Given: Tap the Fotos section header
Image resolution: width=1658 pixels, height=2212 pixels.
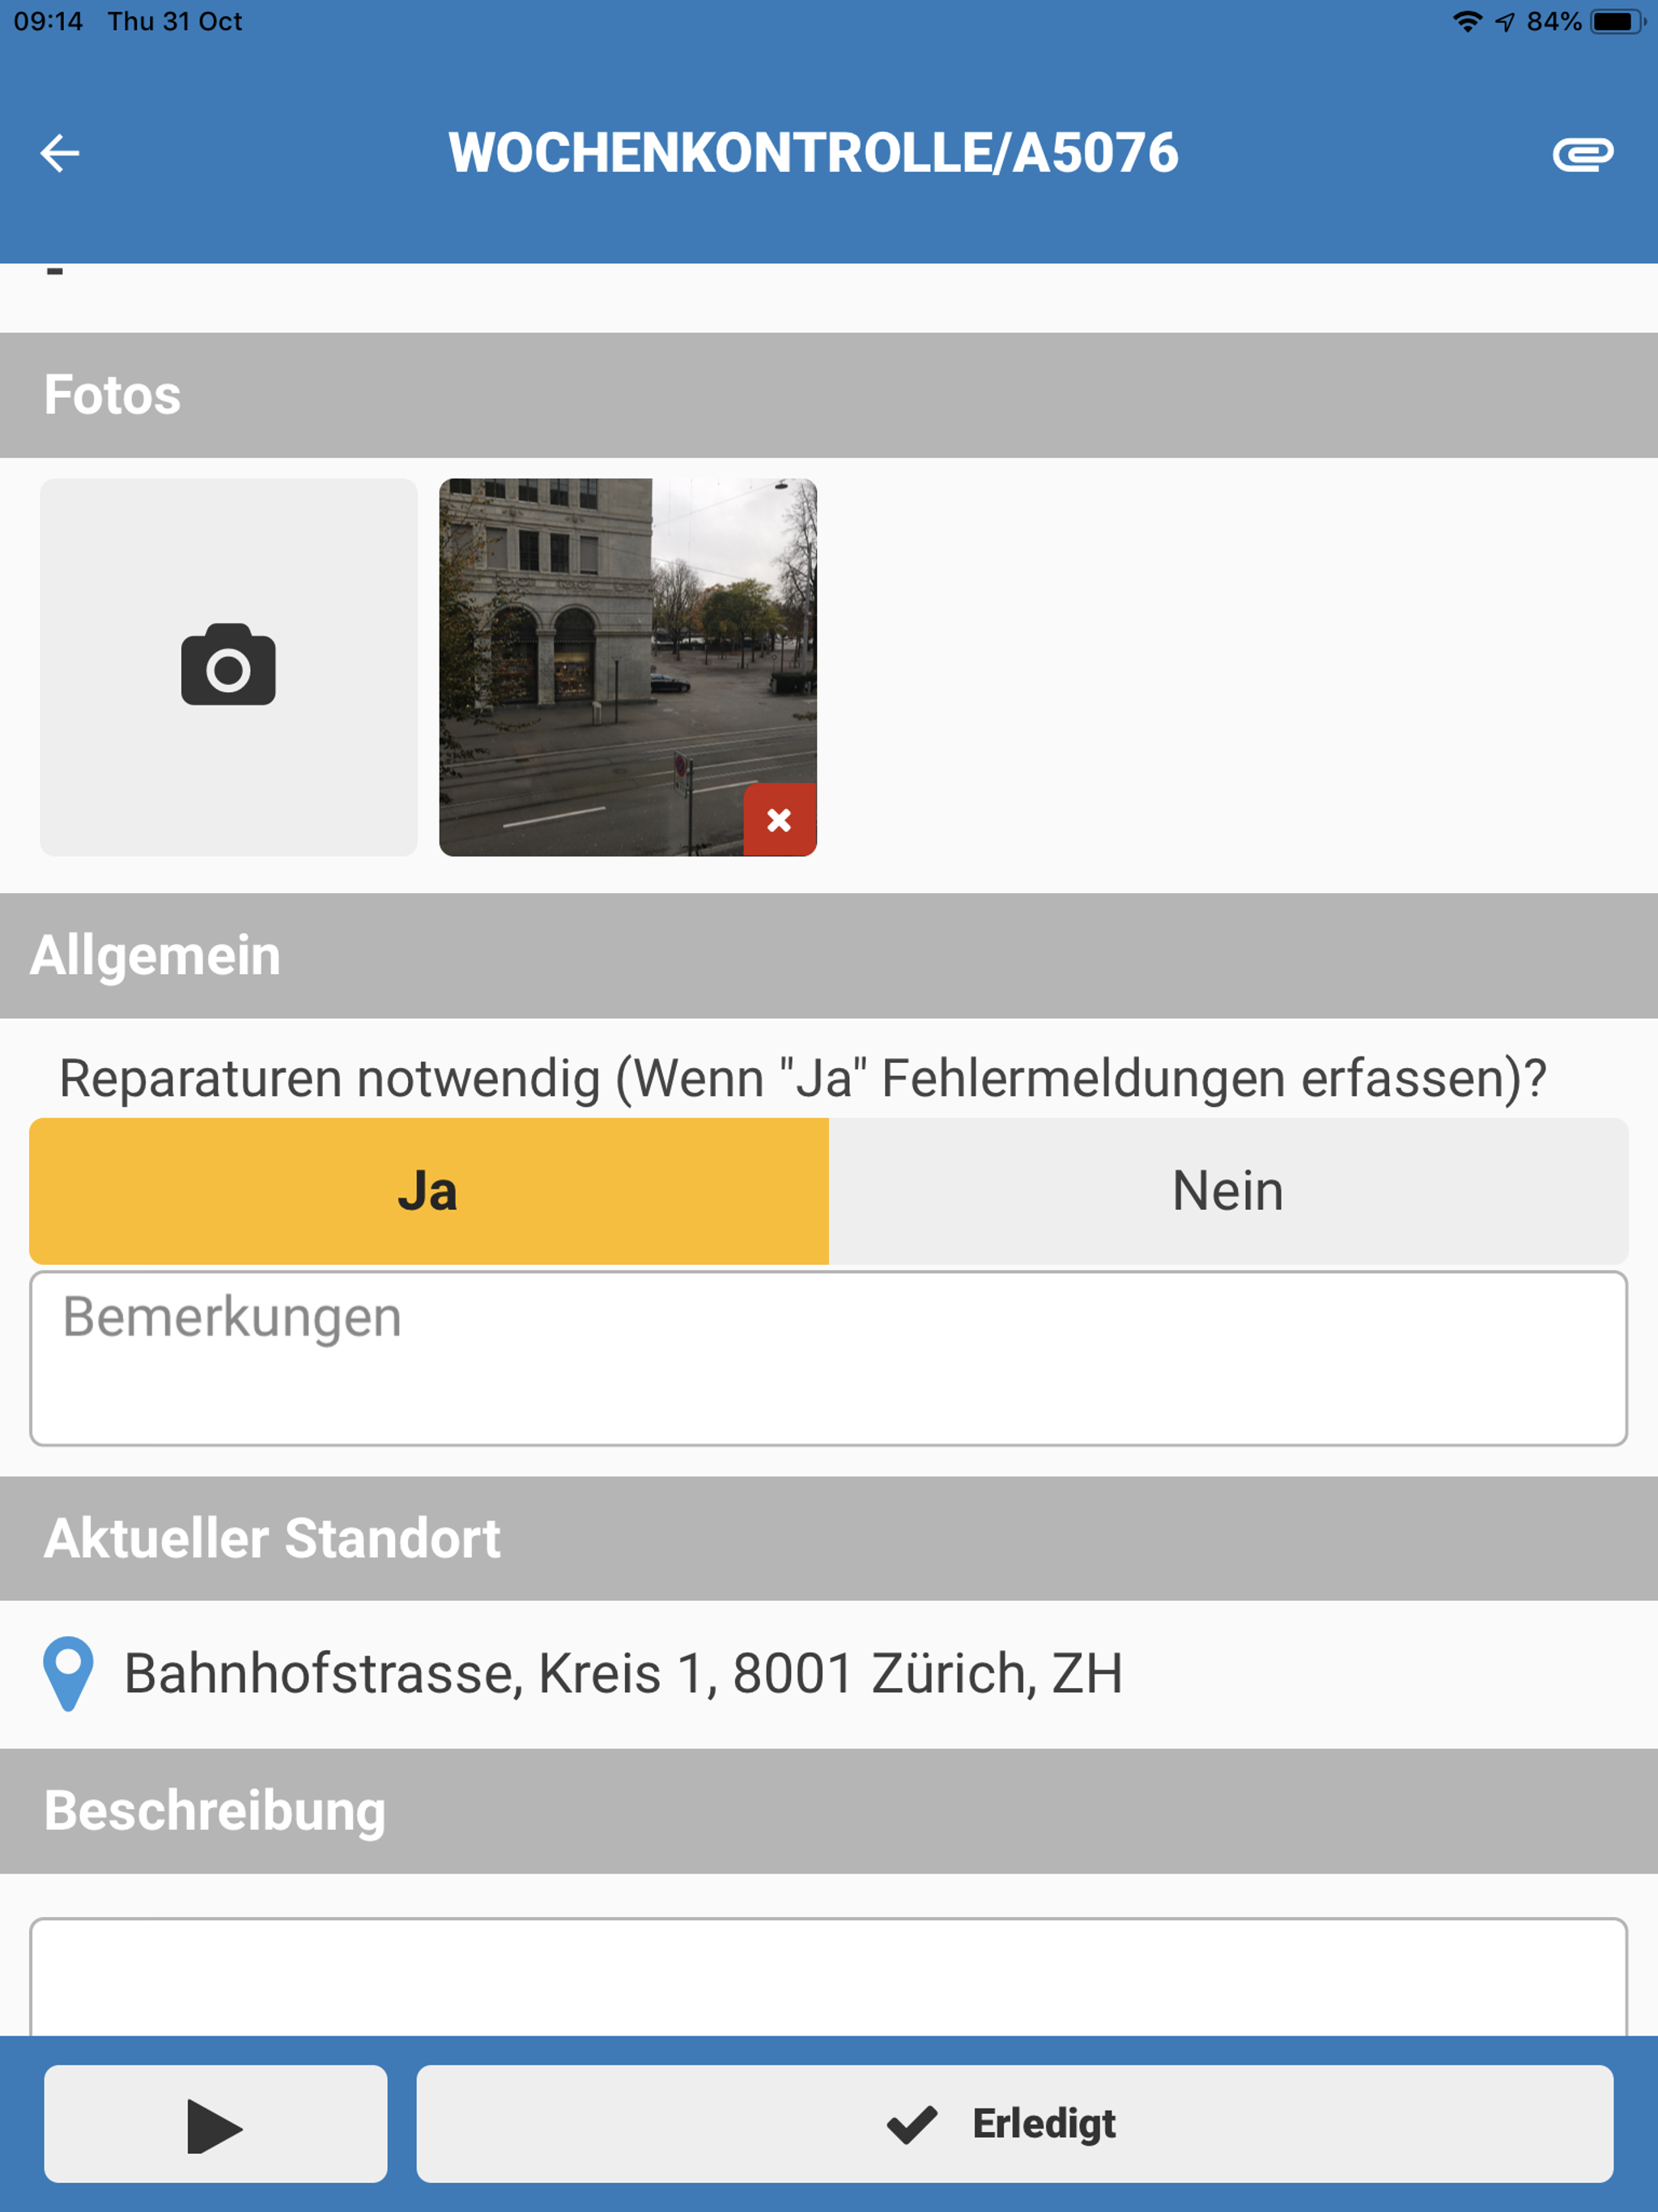Looking at the screenshot, I should click(x=112, y=395).
